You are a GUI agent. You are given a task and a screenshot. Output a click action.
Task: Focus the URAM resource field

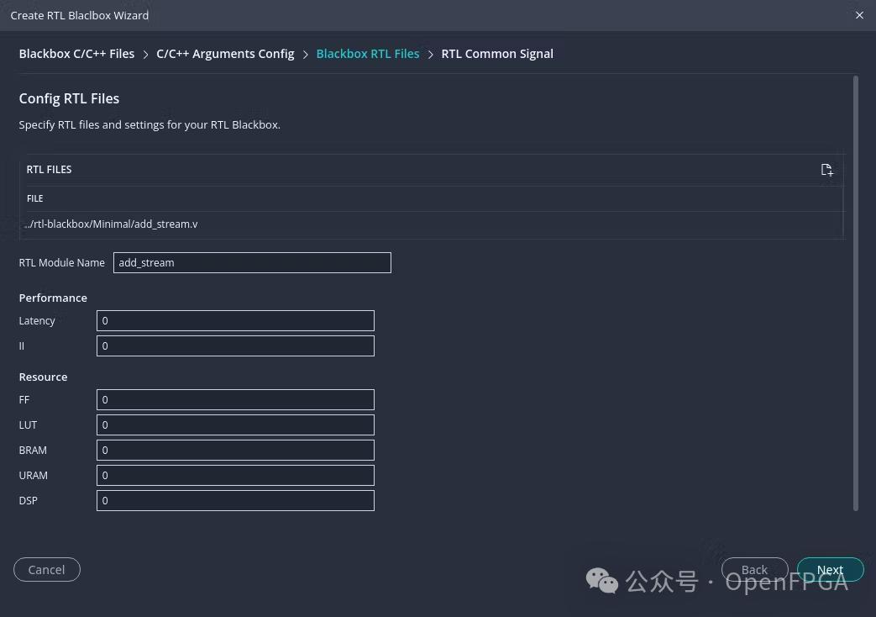click(x=235, y=475)
